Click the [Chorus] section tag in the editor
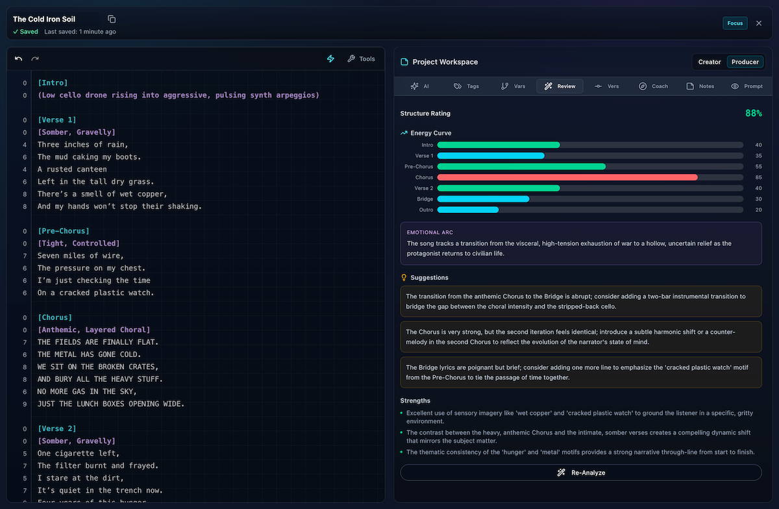Image resolution: width=779 pixels, height=509 pixels. coord(55,317)
